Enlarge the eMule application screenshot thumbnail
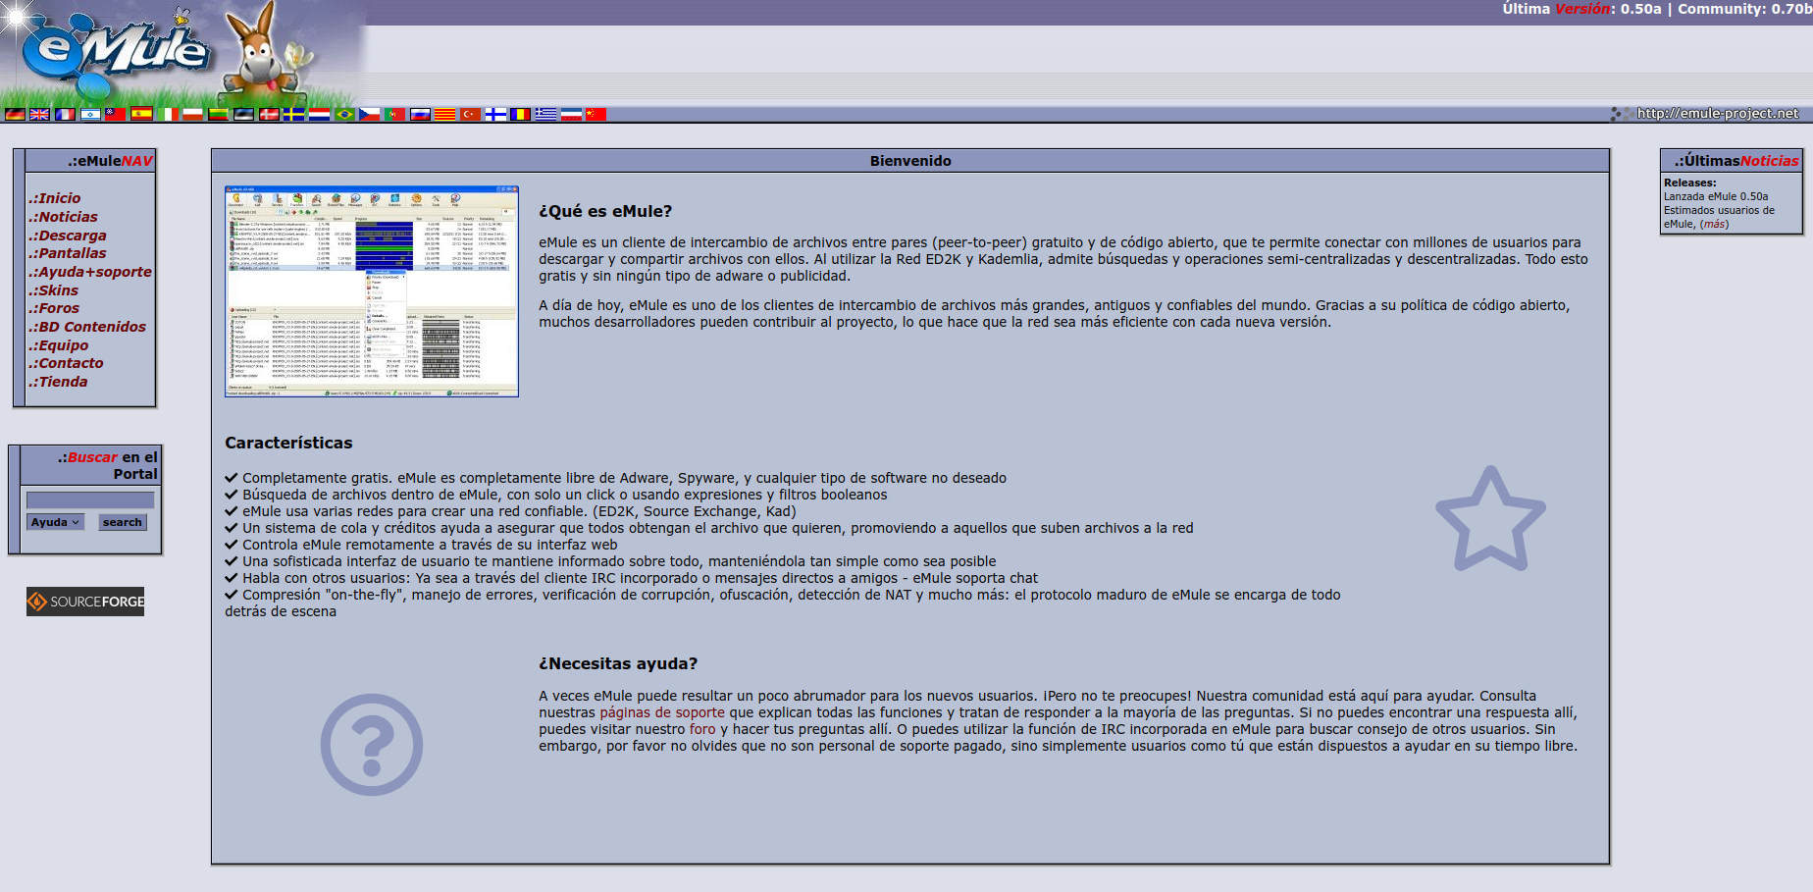 (372, 291)
